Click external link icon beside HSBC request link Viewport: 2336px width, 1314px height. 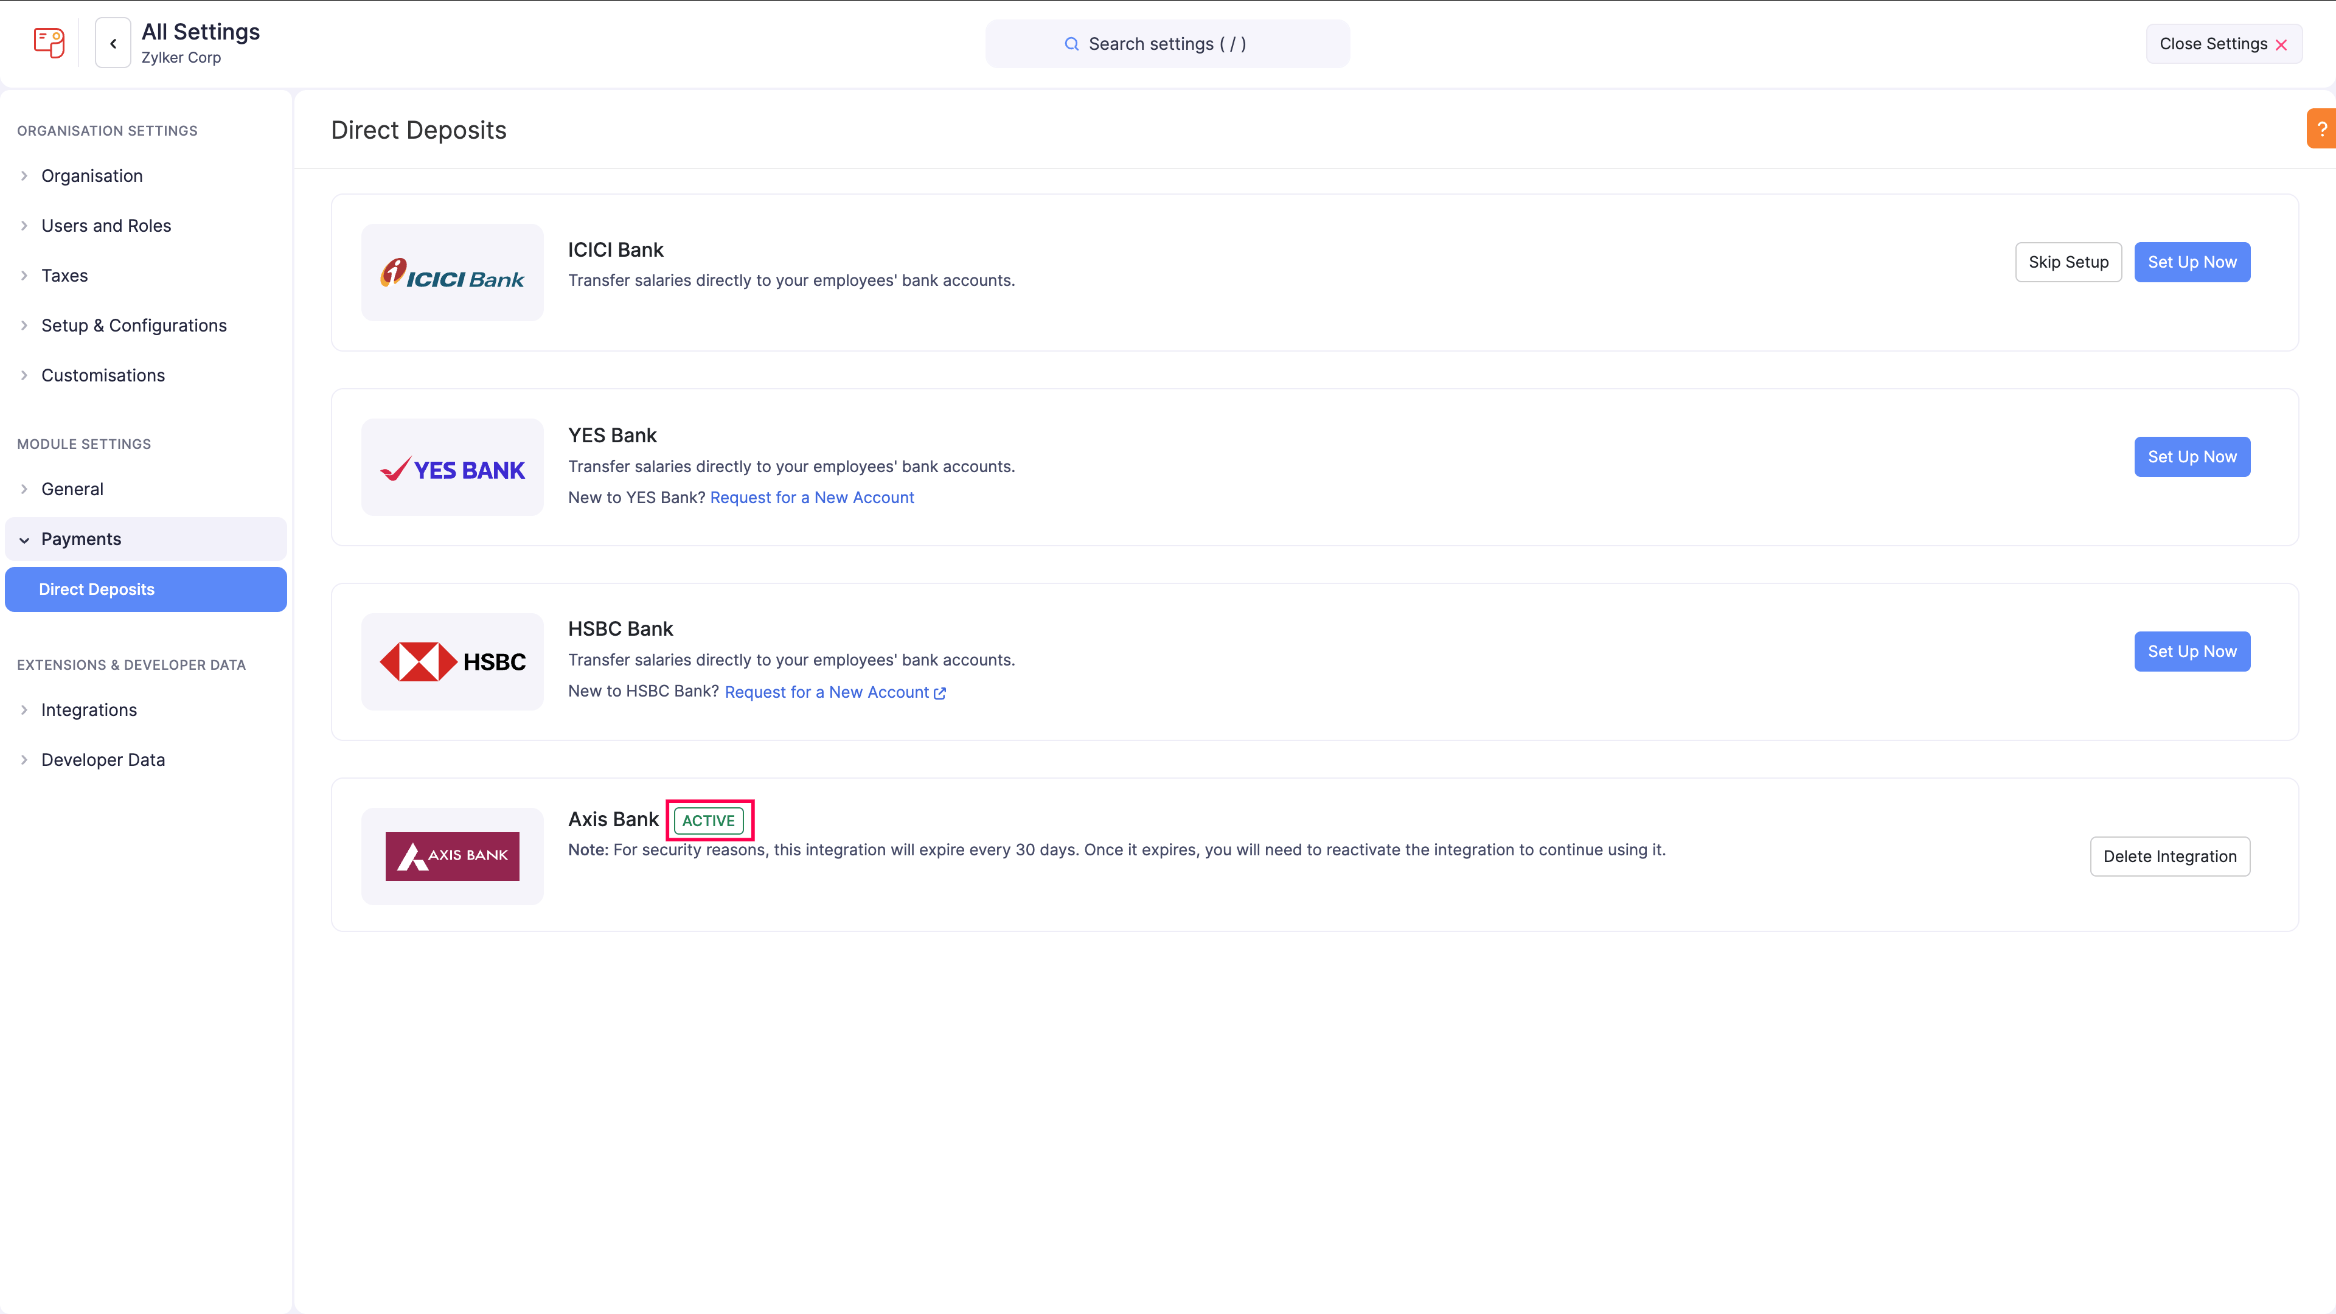940,693
